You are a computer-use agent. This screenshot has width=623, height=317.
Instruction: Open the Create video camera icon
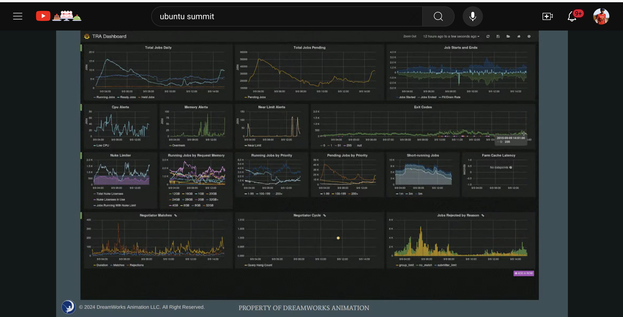point(547,16)
